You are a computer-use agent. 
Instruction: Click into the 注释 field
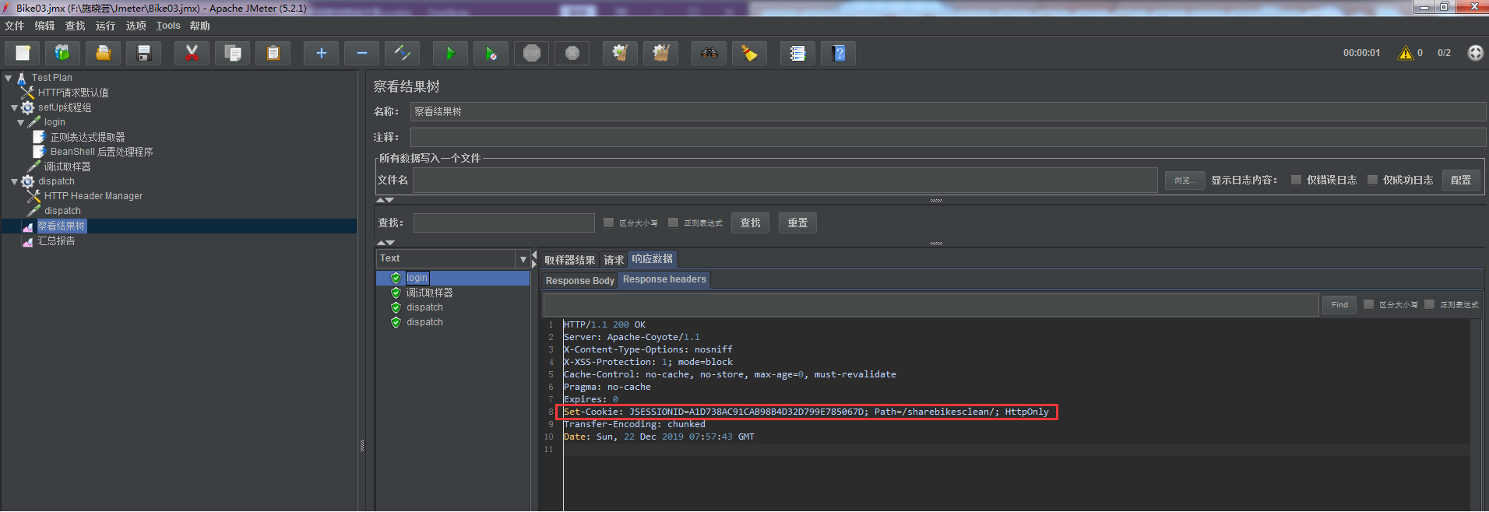pos(948,137)
